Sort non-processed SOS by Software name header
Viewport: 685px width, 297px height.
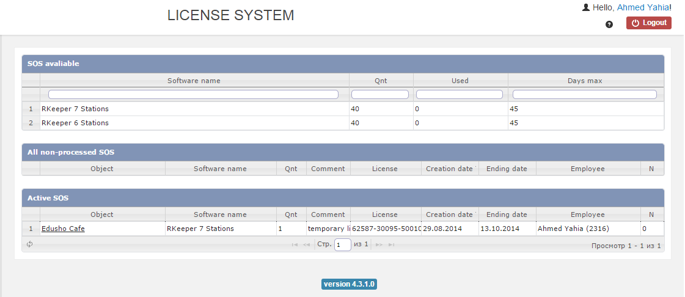[x=220, y=169]
